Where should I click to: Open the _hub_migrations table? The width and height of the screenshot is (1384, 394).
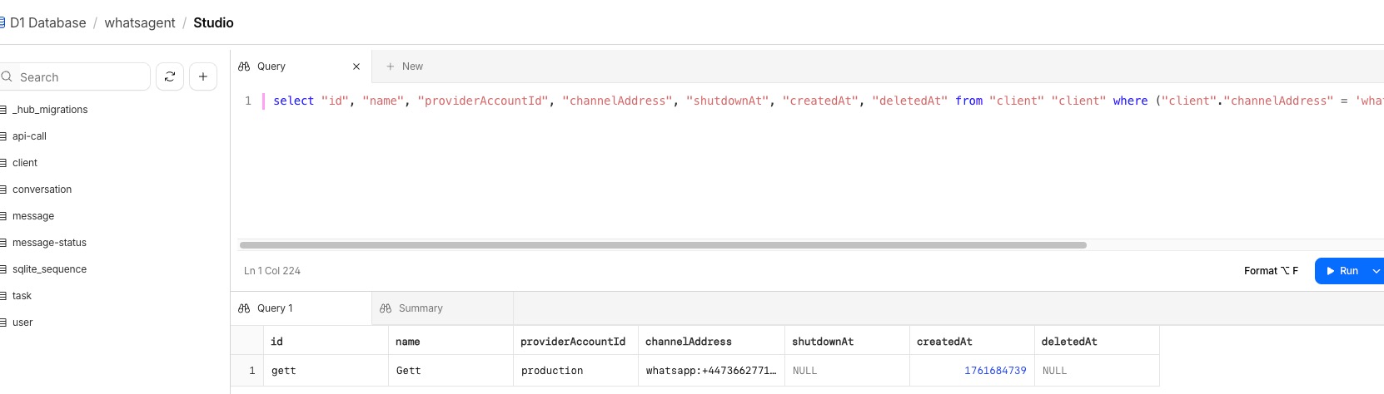50,110
